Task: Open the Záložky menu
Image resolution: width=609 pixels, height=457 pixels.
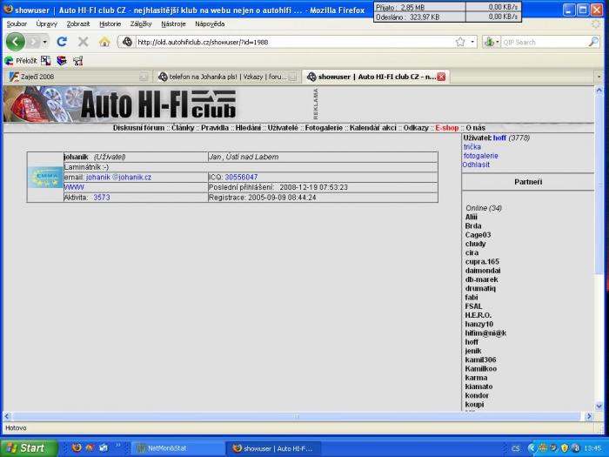Action: pos(141,24)
